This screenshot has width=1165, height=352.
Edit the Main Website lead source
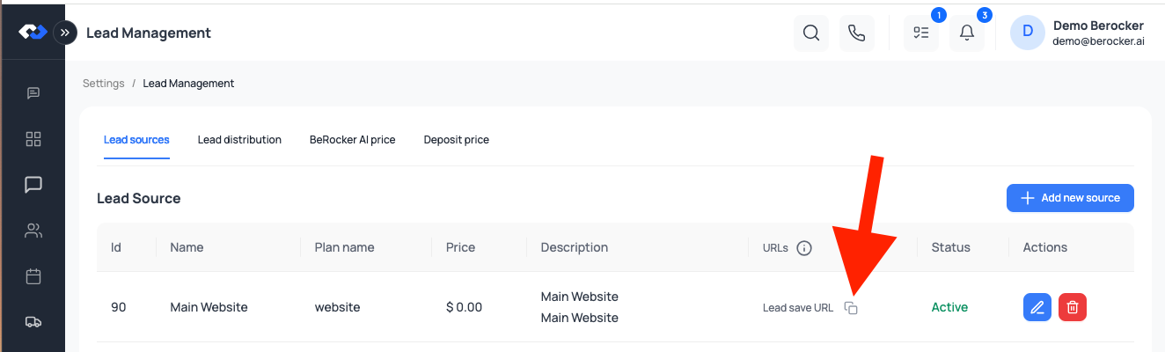click(1037, 307)
